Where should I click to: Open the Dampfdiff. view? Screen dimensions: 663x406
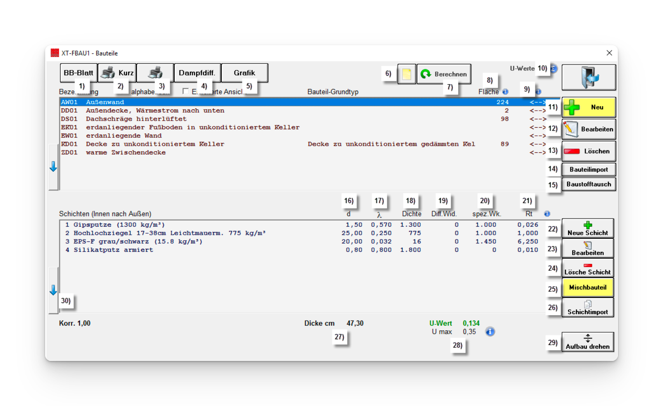(197, 73)
